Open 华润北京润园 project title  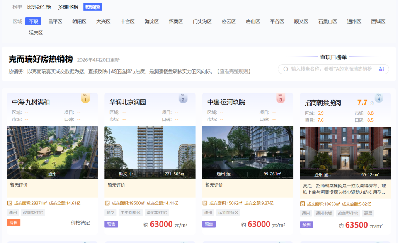coord(128,102)
